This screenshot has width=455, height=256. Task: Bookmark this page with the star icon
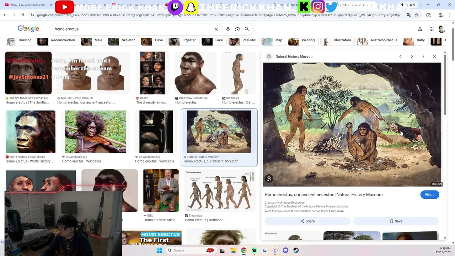point(417,15)
